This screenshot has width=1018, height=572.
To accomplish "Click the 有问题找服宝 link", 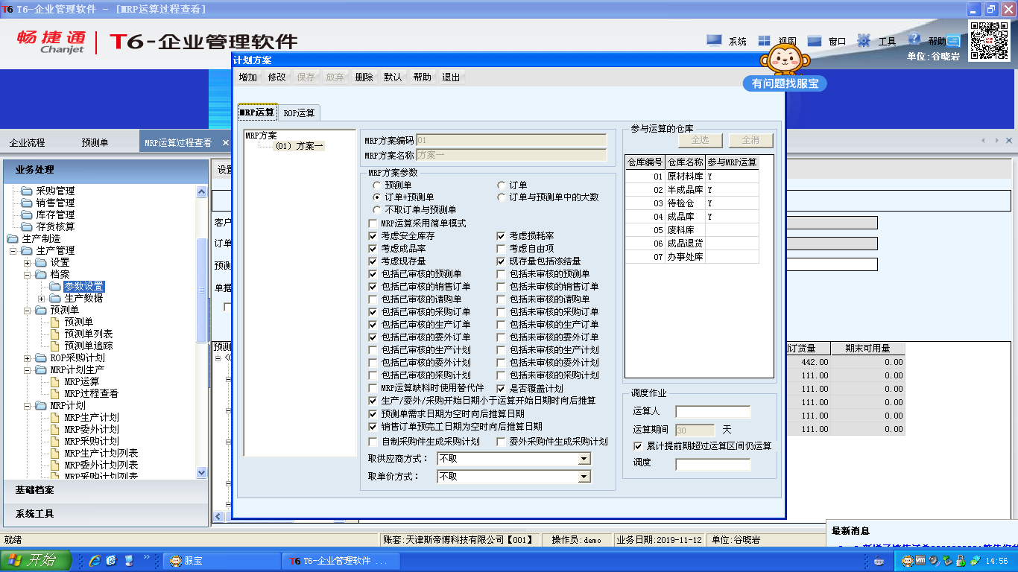I will tap(785, 83).
